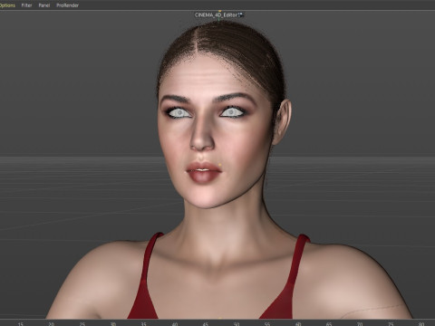The width and height of the screenshot is (435, 326).
Task: Open the Options viewport menu
Action: 7,5
